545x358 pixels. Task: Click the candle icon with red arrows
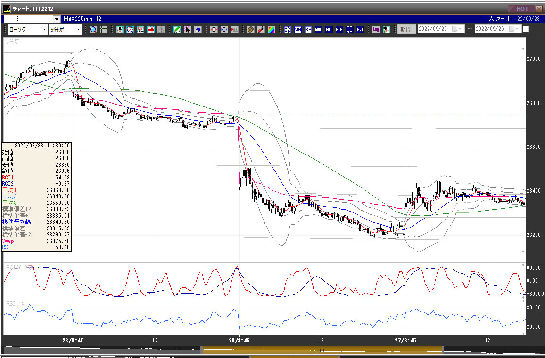(x=214, y=30)
